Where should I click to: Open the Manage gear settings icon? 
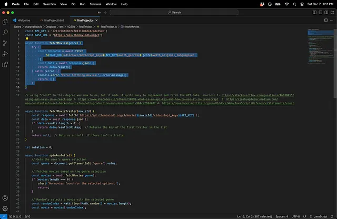(5, 208)
